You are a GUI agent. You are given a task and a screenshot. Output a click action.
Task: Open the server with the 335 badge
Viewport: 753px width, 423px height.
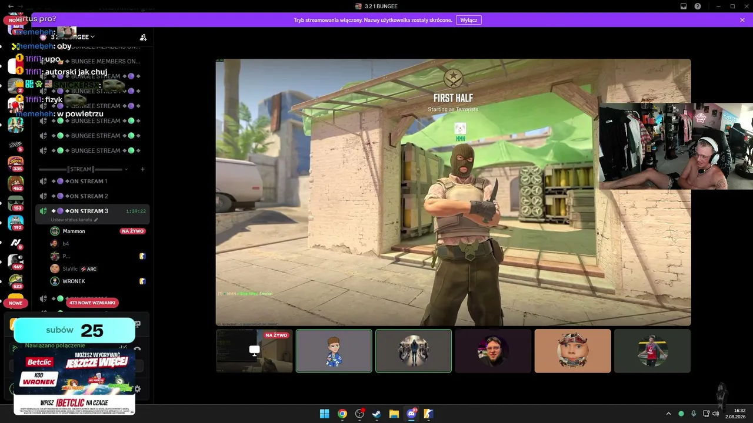15,163
